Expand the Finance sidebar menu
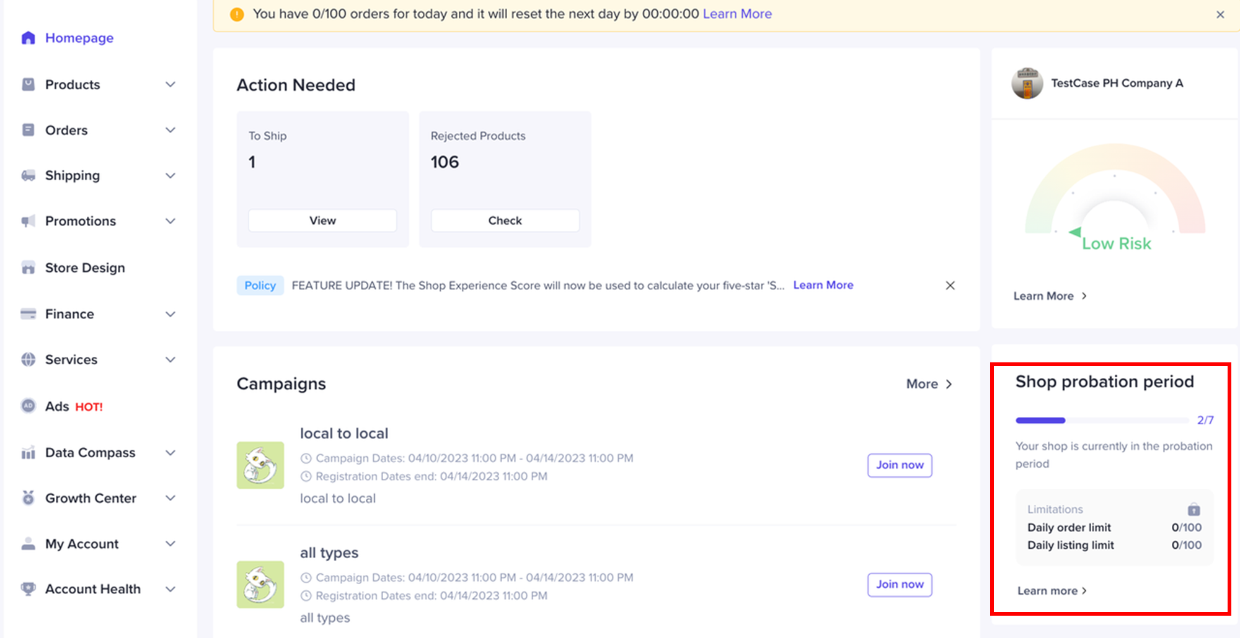Screen dimensions: 1240x638 [x=170, y=314]
